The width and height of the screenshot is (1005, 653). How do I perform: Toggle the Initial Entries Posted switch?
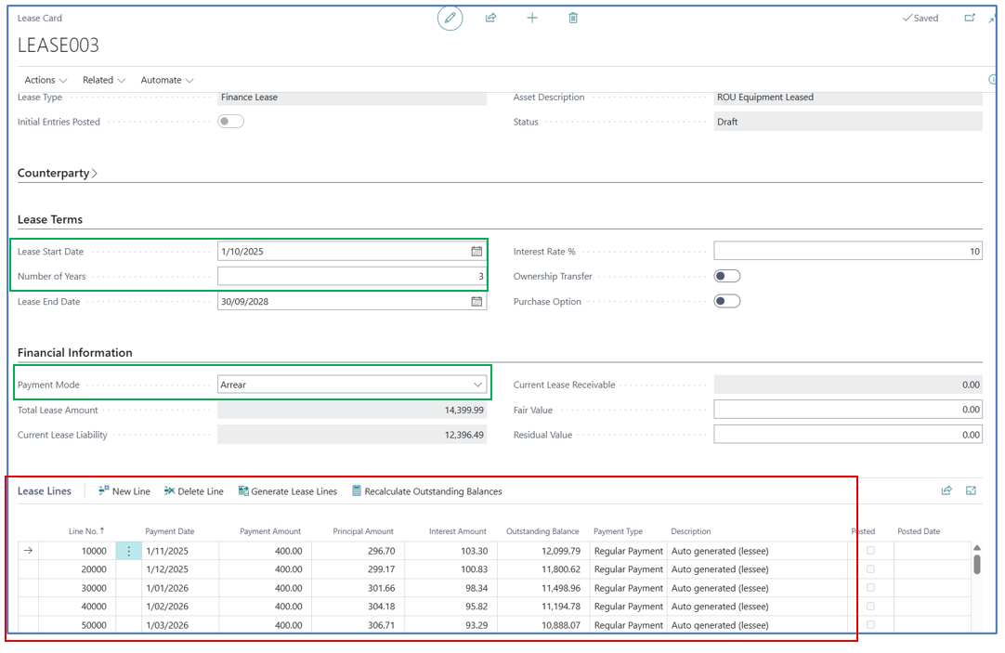tap(230, 122)
